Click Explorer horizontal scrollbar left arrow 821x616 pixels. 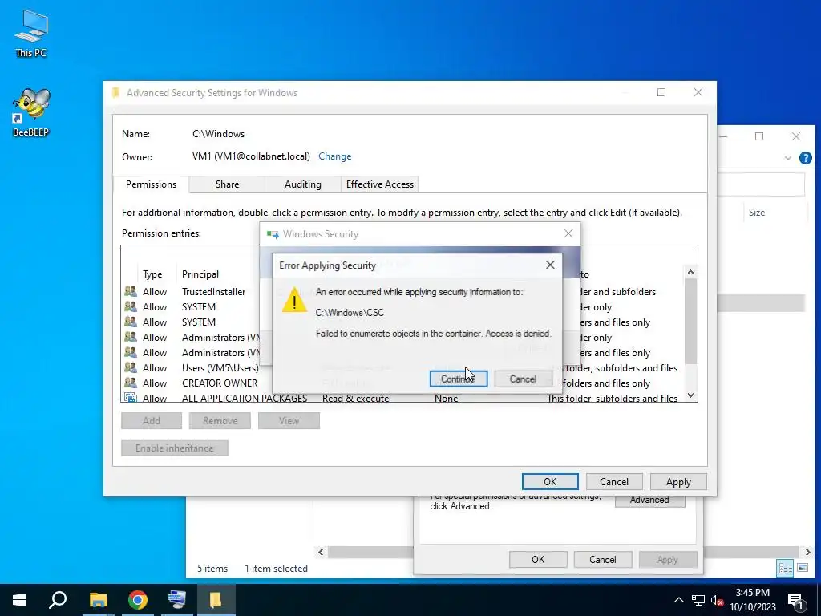[321, 552]
